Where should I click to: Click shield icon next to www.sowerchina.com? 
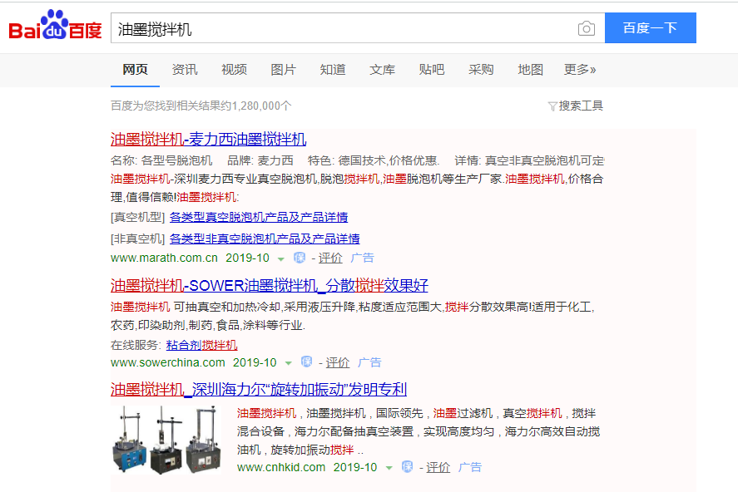point(306,362)
